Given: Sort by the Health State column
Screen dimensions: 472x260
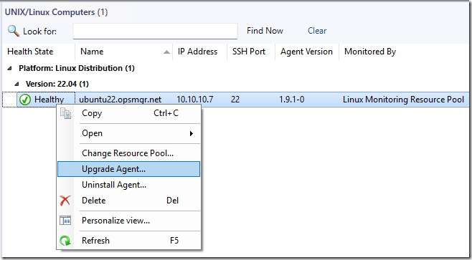Looking at the screenshot, I should (38, 52).
